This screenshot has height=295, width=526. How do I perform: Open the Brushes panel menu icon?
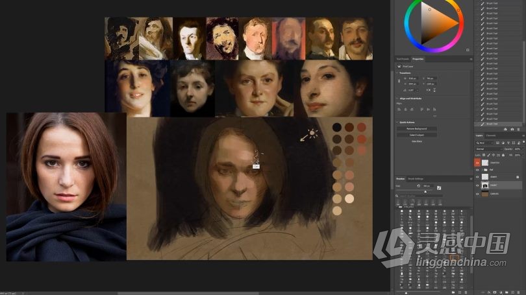(471, 179)
